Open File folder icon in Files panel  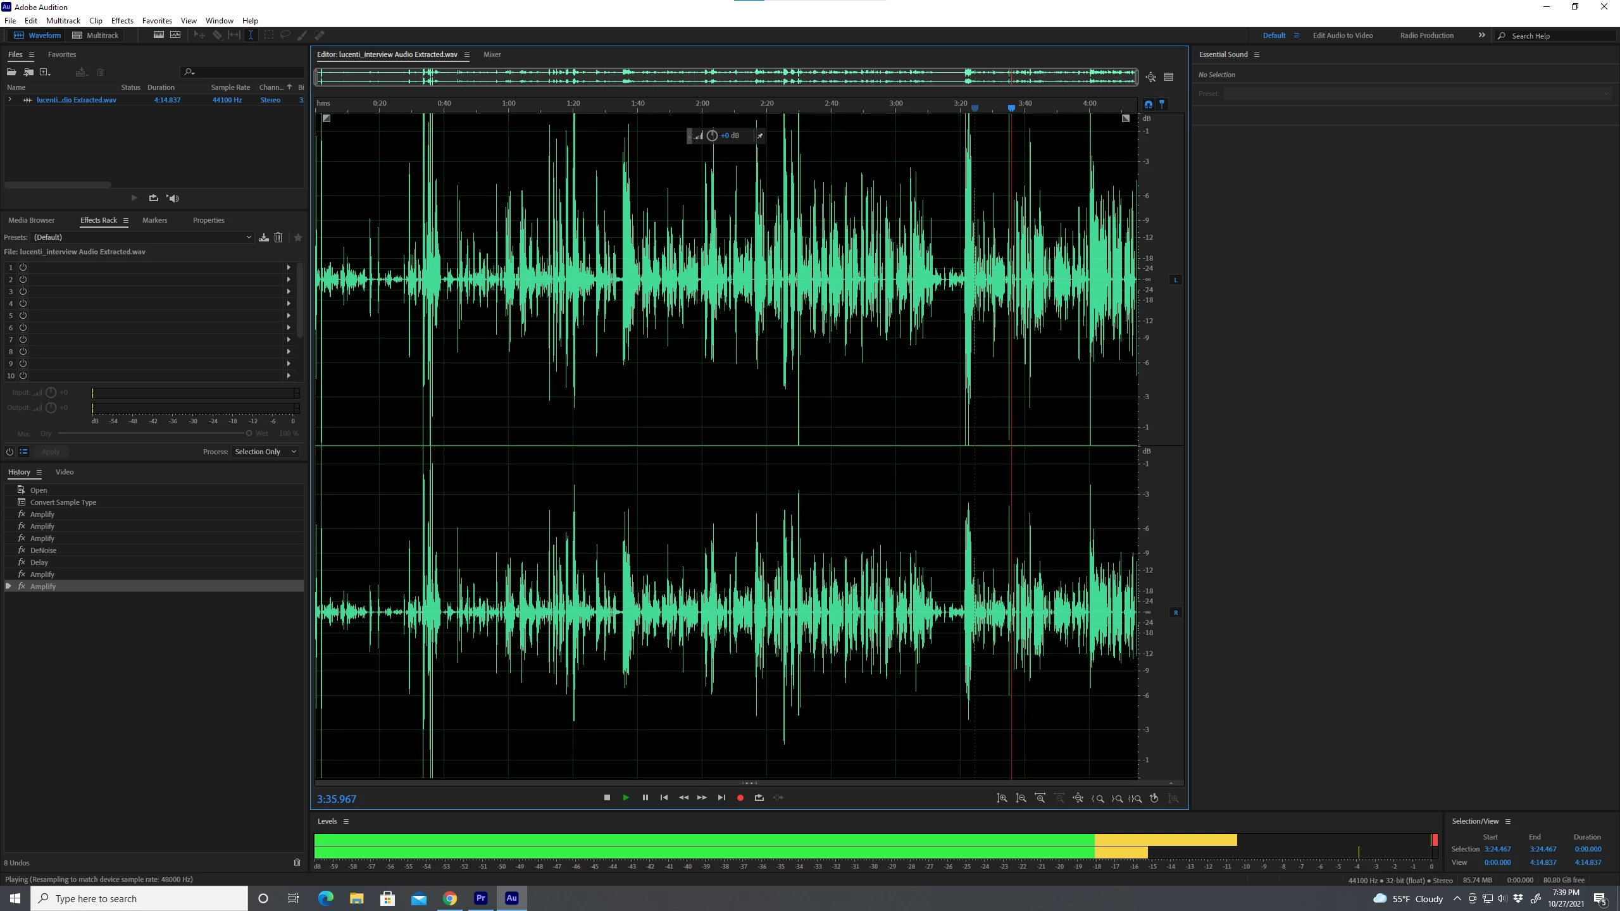click(x=11, y=72)
